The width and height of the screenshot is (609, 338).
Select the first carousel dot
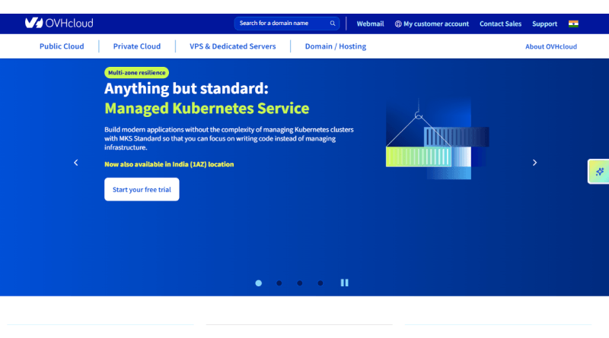click(258, 283)
